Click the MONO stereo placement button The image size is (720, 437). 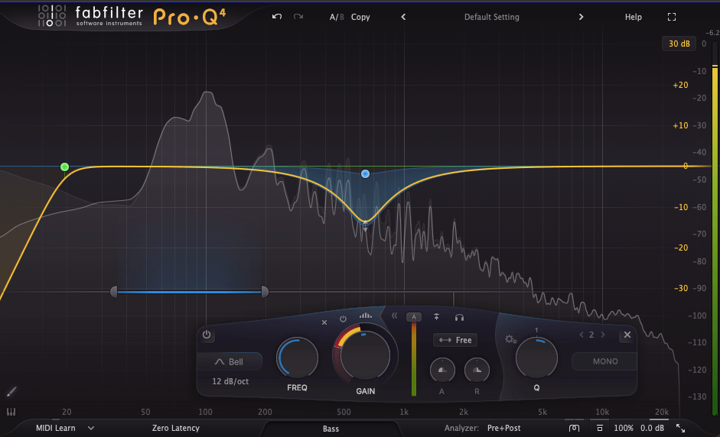coord(604,361)
